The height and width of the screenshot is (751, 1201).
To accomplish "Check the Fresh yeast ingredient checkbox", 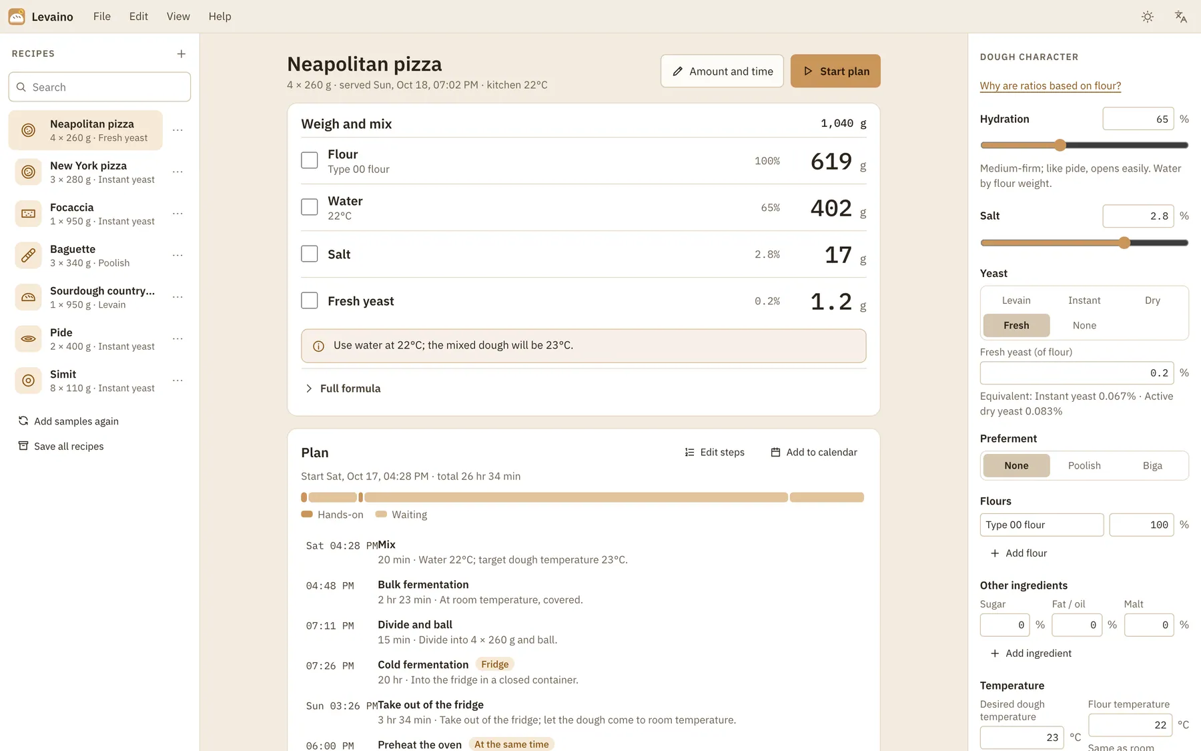I will click(x=310, y=300).
